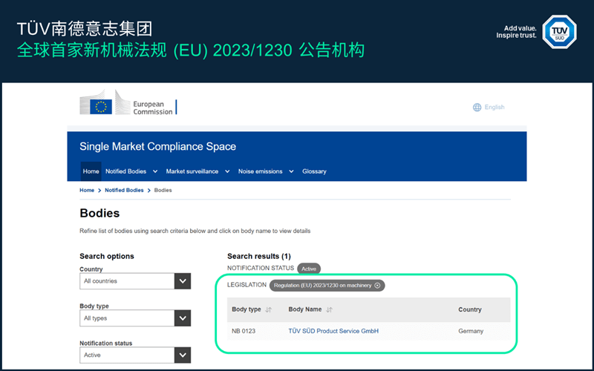Go to the Glossary tab
594x371 pixels.
(314, 171)
